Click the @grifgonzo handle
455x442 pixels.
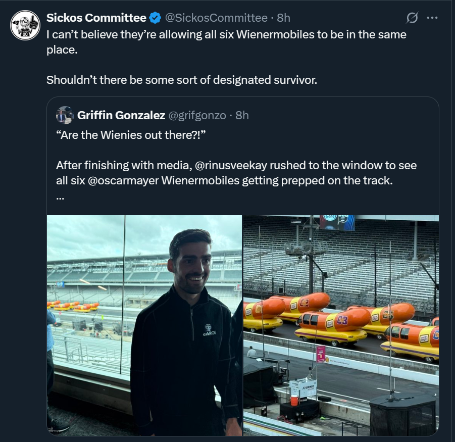click(x=197, y=115)
